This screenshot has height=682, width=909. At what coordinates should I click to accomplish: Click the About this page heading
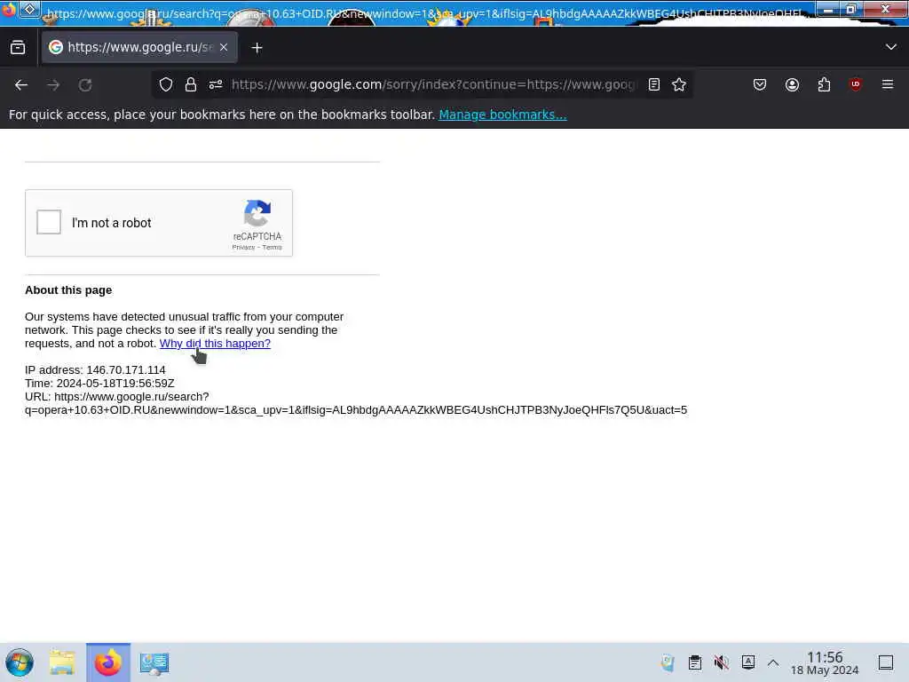pos(68,290)
